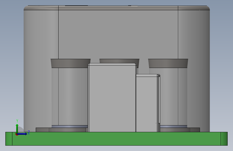
Task: Select the middle tapered collar behind block
Action: pos(119,61)
